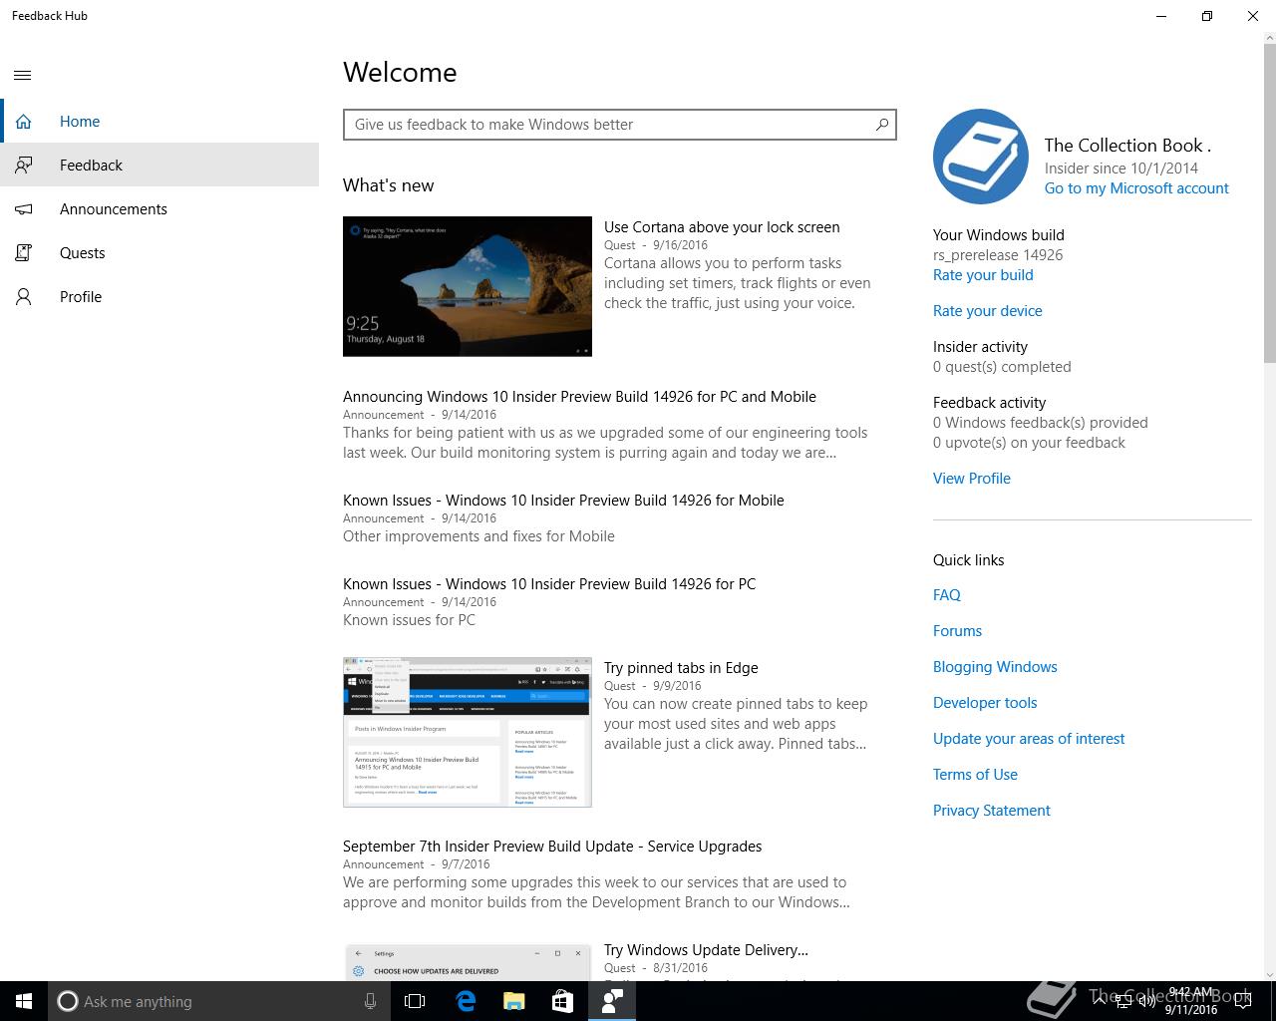Viewport: 1276px width, 1021px height.
Task: Click Rate your device link
Action: coord(988,311)
